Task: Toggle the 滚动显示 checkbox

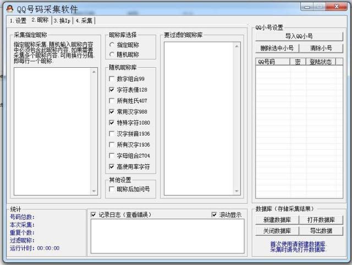Action: [227, 215]
